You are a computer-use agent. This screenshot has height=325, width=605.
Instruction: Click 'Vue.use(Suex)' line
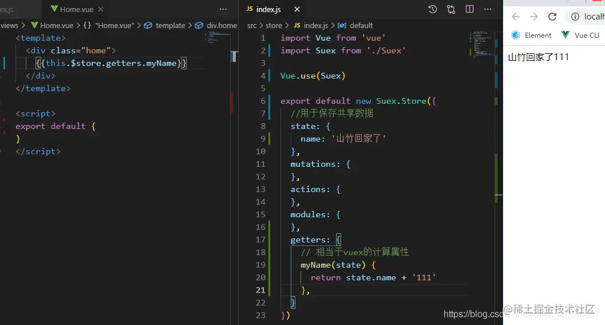click(313, 76)
